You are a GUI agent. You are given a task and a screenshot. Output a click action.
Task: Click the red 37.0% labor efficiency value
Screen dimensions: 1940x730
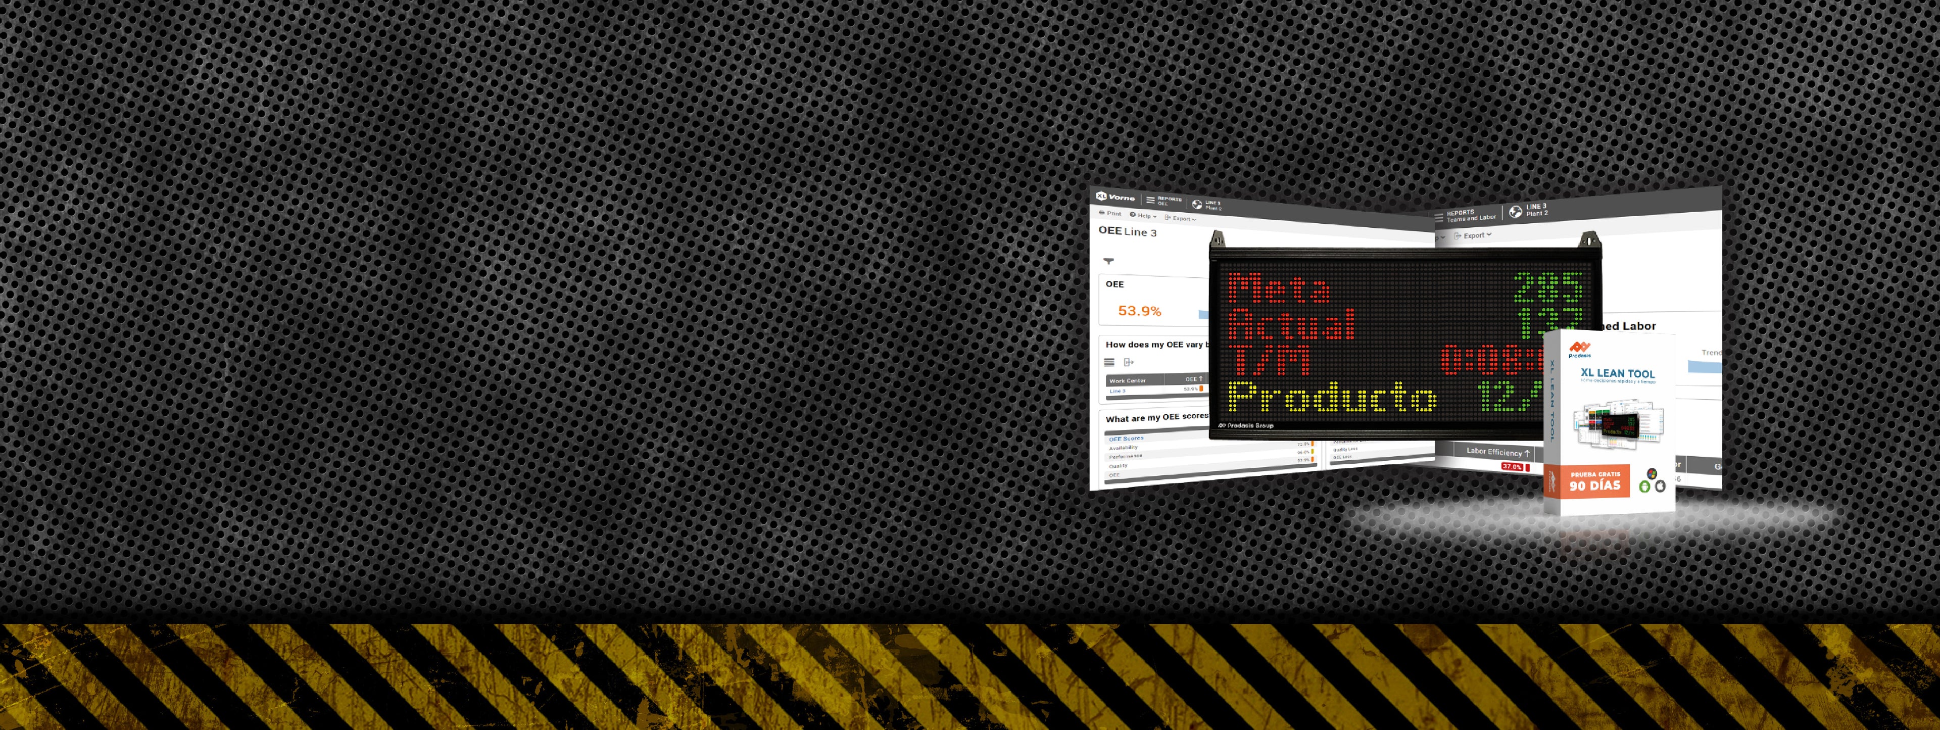pyautogui.click(x=1512, y=467)
